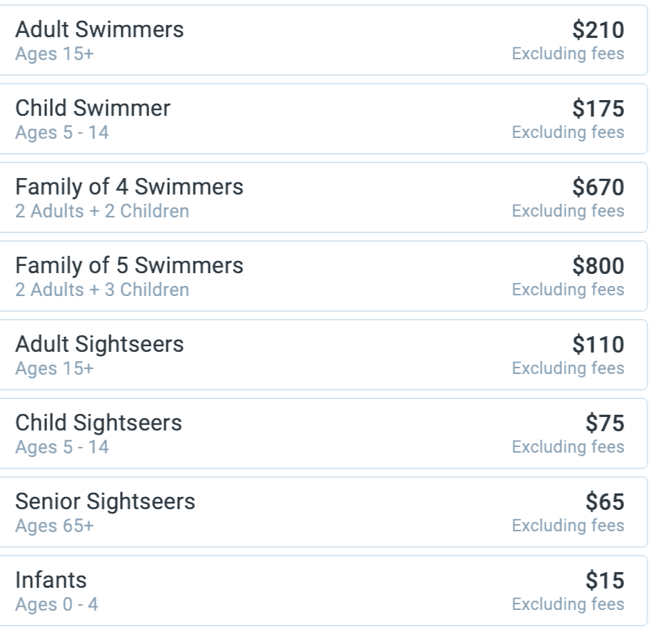657x635 pixels.
Task: Click the $670 family package price
Action: tap(598, 187)
